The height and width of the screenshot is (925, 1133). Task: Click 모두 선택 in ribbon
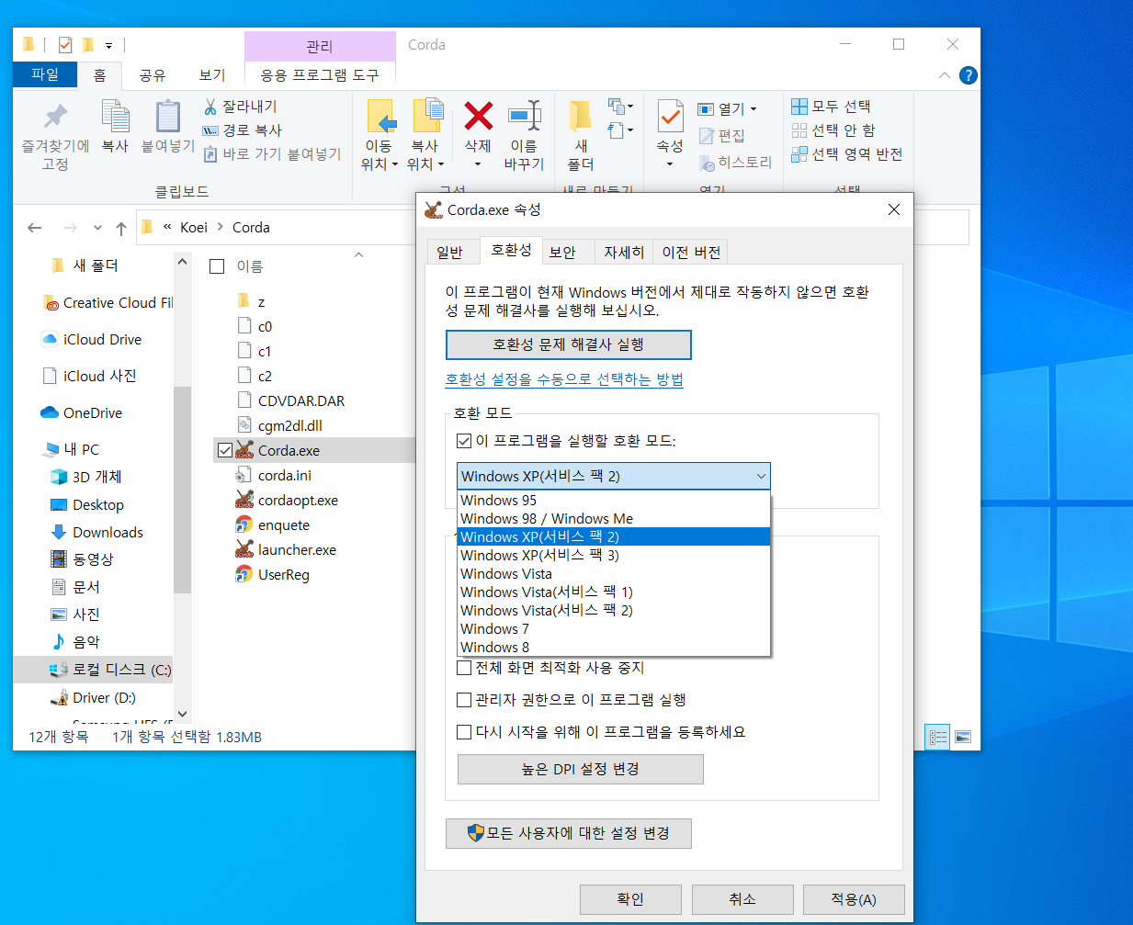pyautogui.click(x=831, y=107)
